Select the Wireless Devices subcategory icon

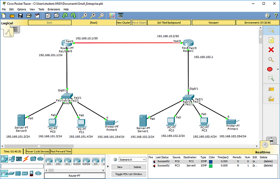click(24, 174)
